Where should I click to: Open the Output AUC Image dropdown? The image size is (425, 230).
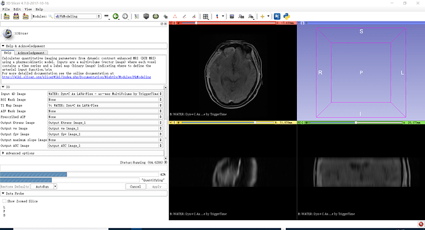tap(105, 146)
